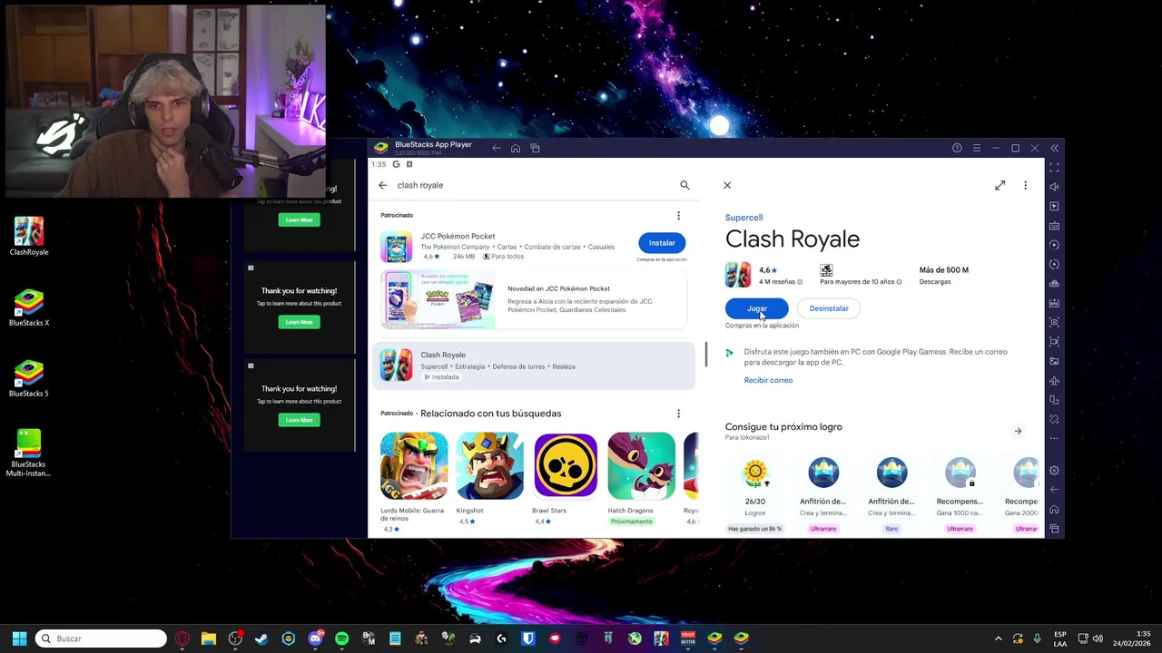
Task: Open the Hatch Dragons app thumbnail
Action: coord(642,465)
